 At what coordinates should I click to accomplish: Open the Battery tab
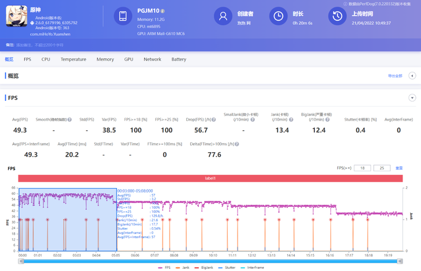coord(179,59)
